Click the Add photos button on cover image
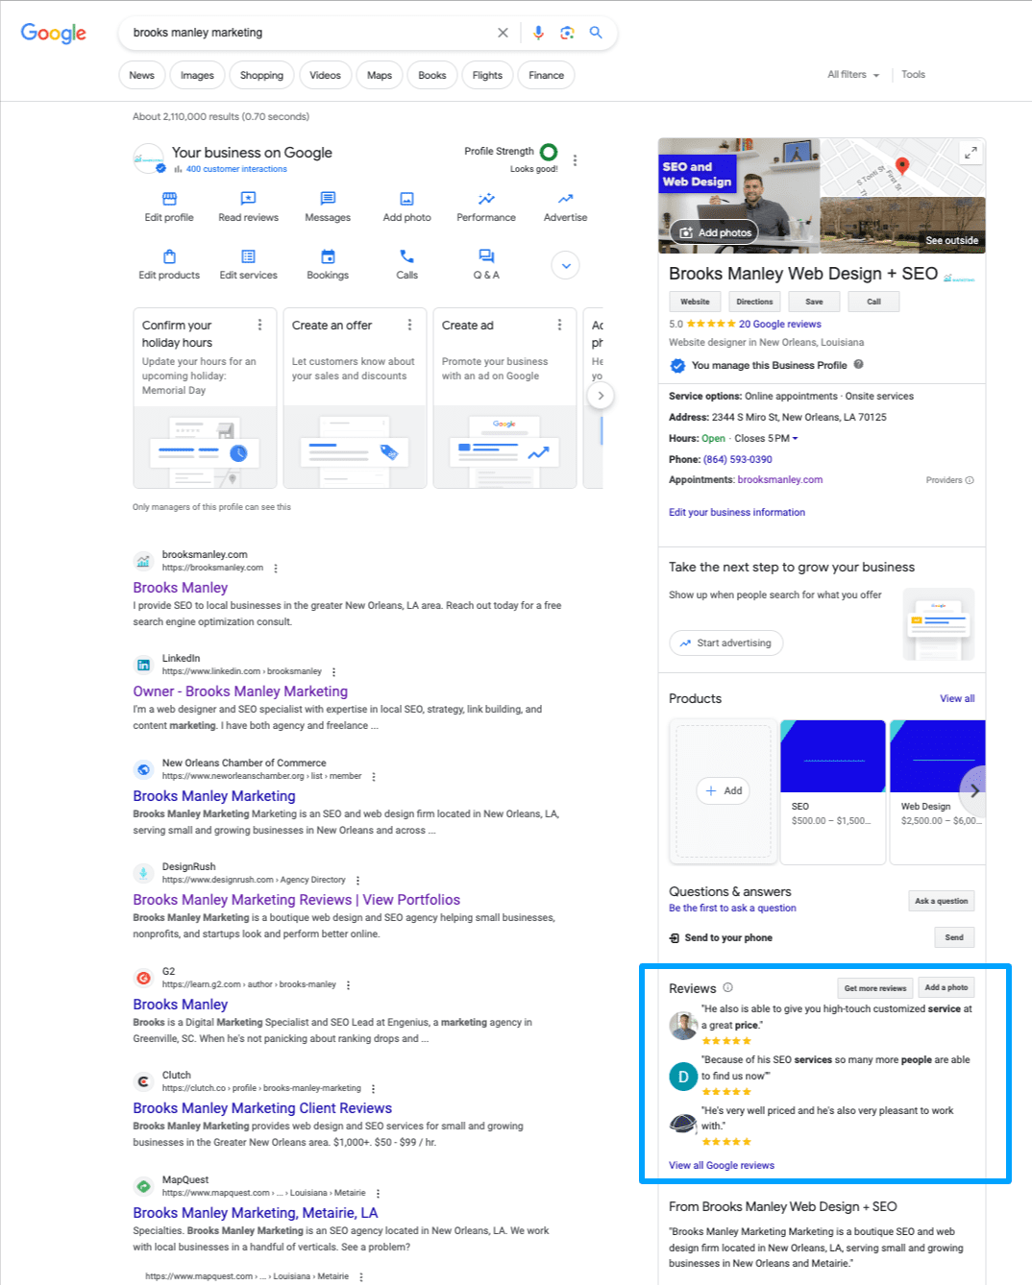 [x=716, y=232]
